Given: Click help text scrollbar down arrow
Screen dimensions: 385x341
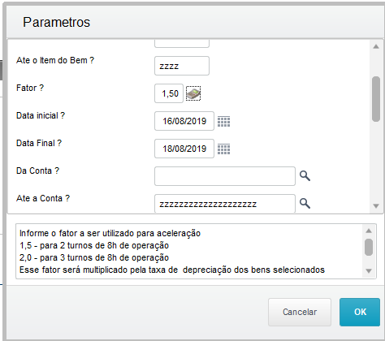Looking at the screenshot, I should (x=369, y=270).
